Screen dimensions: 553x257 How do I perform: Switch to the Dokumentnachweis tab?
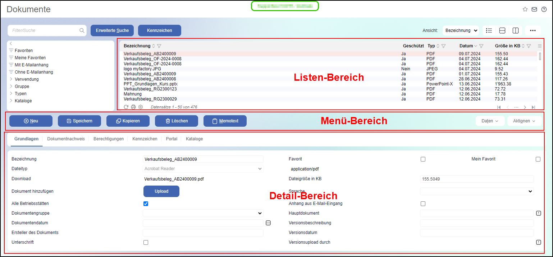(66, 139)
